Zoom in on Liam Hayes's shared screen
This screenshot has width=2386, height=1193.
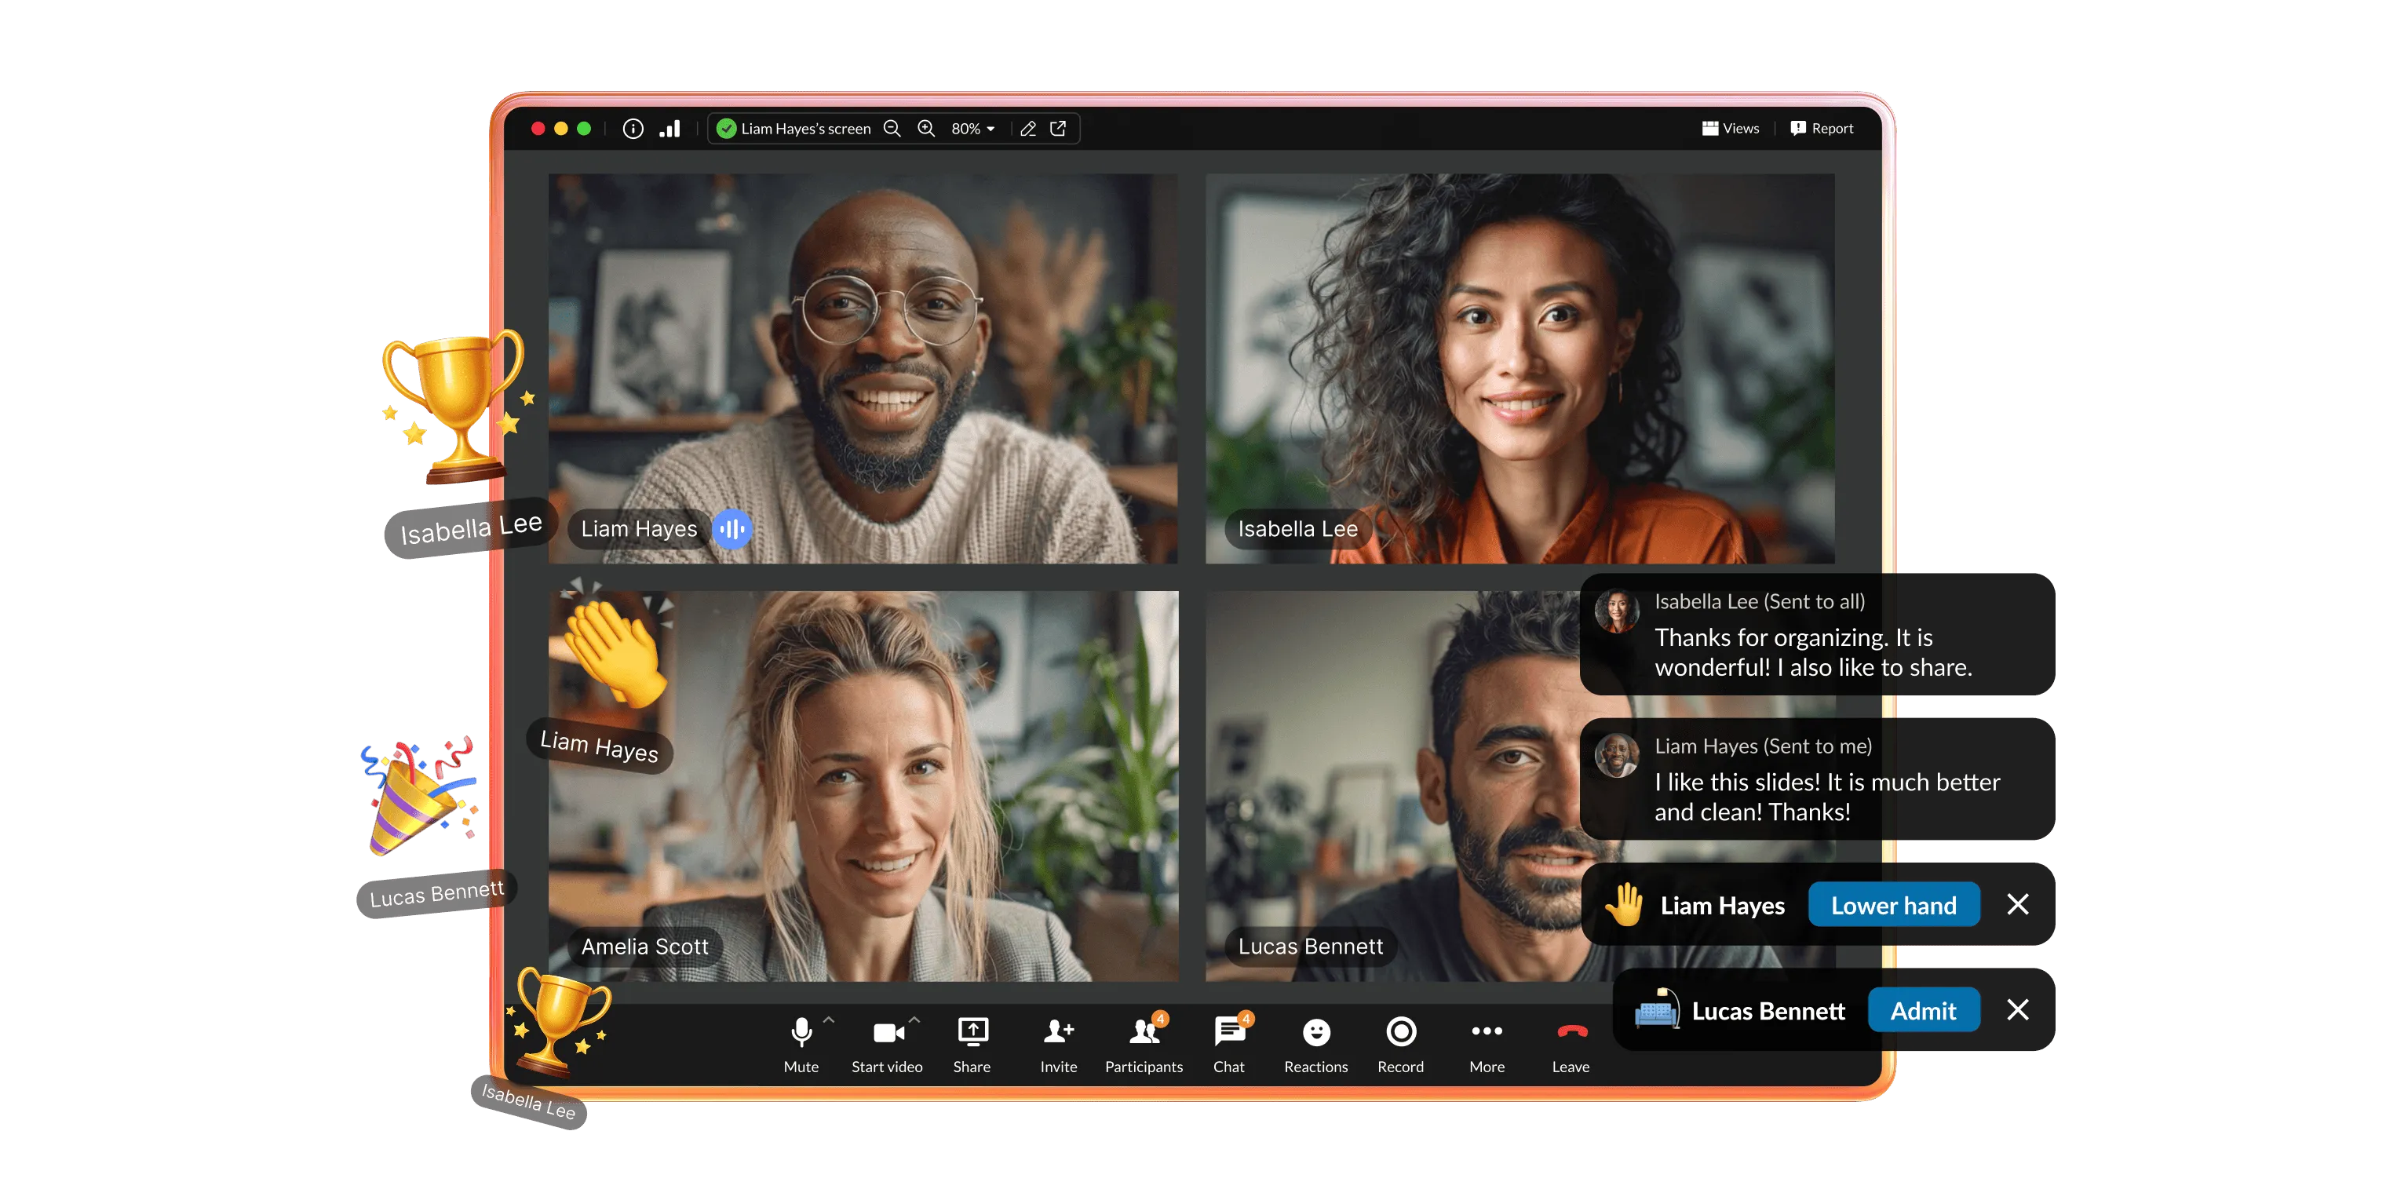926,129
